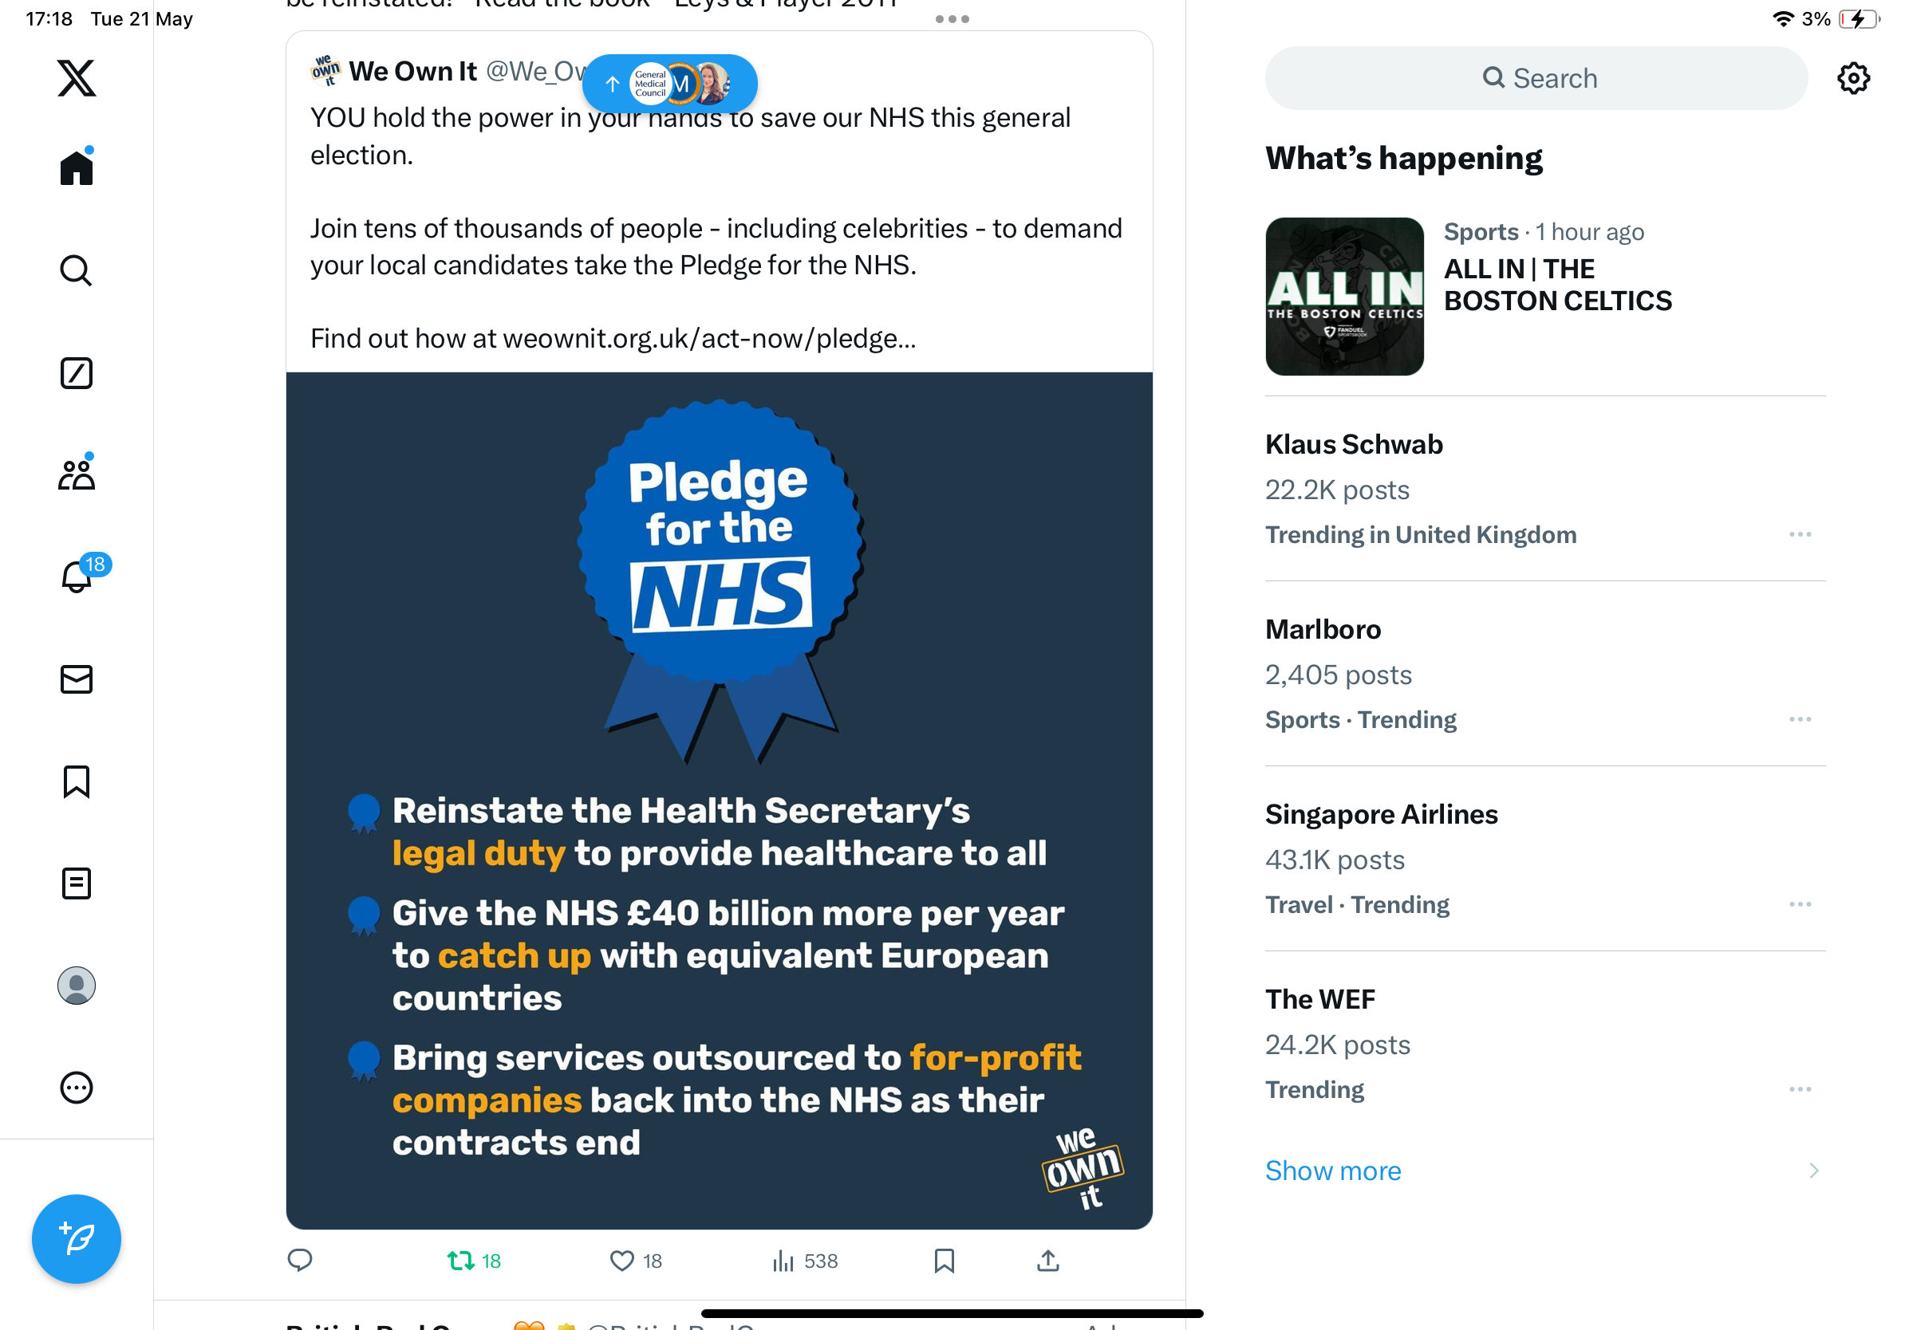Open the ALL IN Boston Celtics thumbnail
The image size is (1905, 1330).
[x=1344, y=296]
